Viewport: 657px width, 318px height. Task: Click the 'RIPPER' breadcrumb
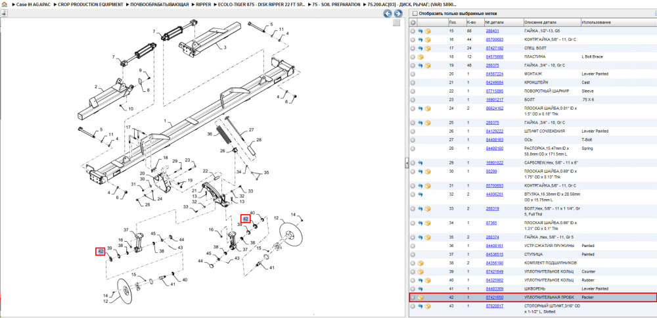click(204, 4)
